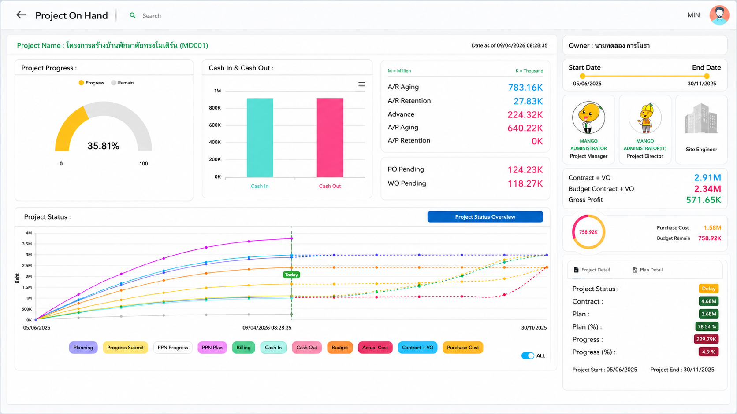Click the Project Name heading MD001
737x414 pixels.
coord(112,45)
